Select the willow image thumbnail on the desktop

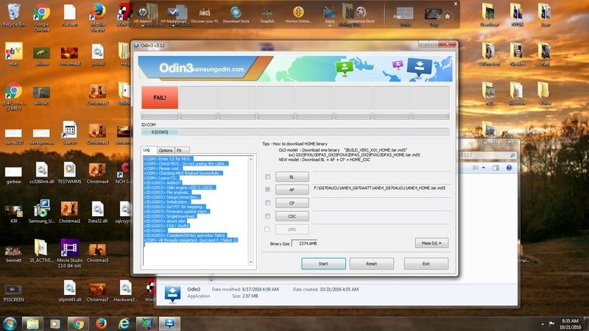coord(42,56)
